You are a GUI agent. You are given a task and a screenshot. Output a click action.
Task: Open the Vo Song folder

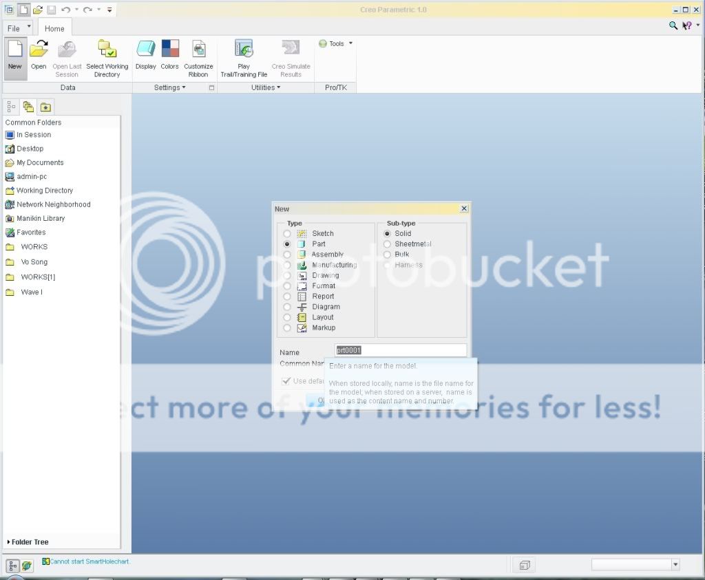coord(27,262)
